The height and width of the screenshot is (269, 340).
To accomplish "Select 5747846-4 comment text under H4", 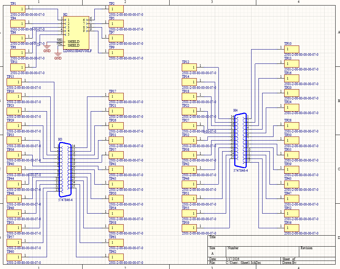I will [241, 171].
